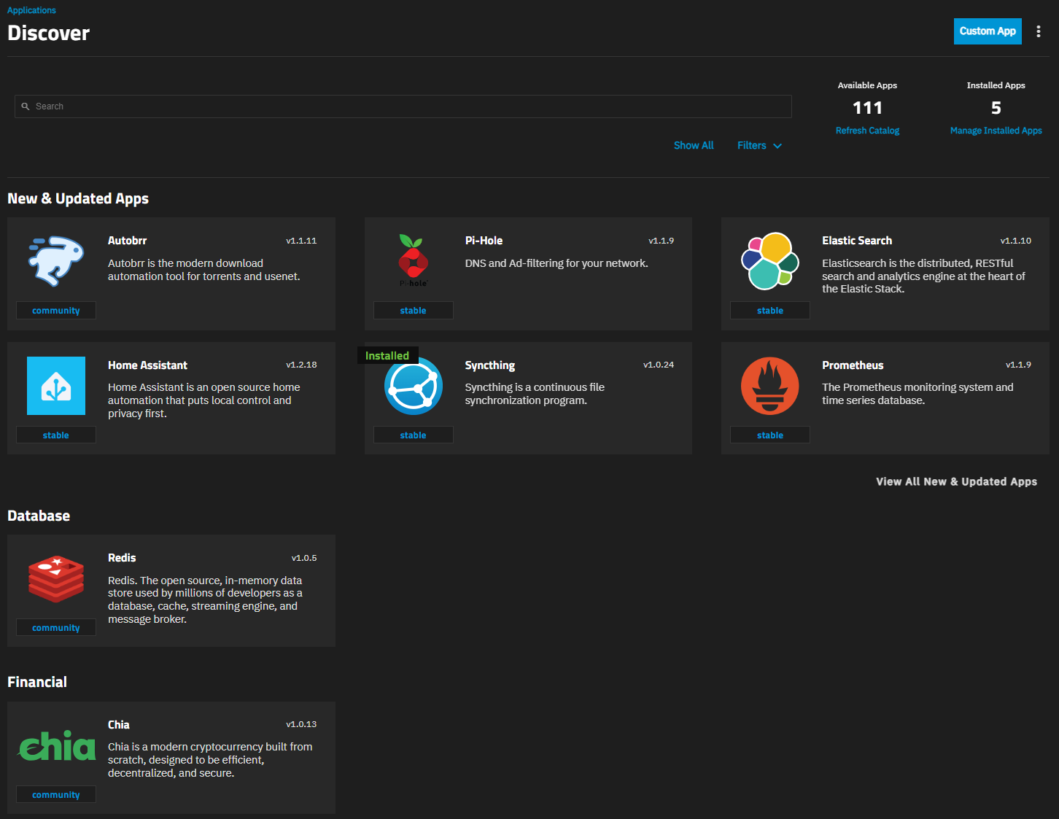Open the Chia green logo

56,746
